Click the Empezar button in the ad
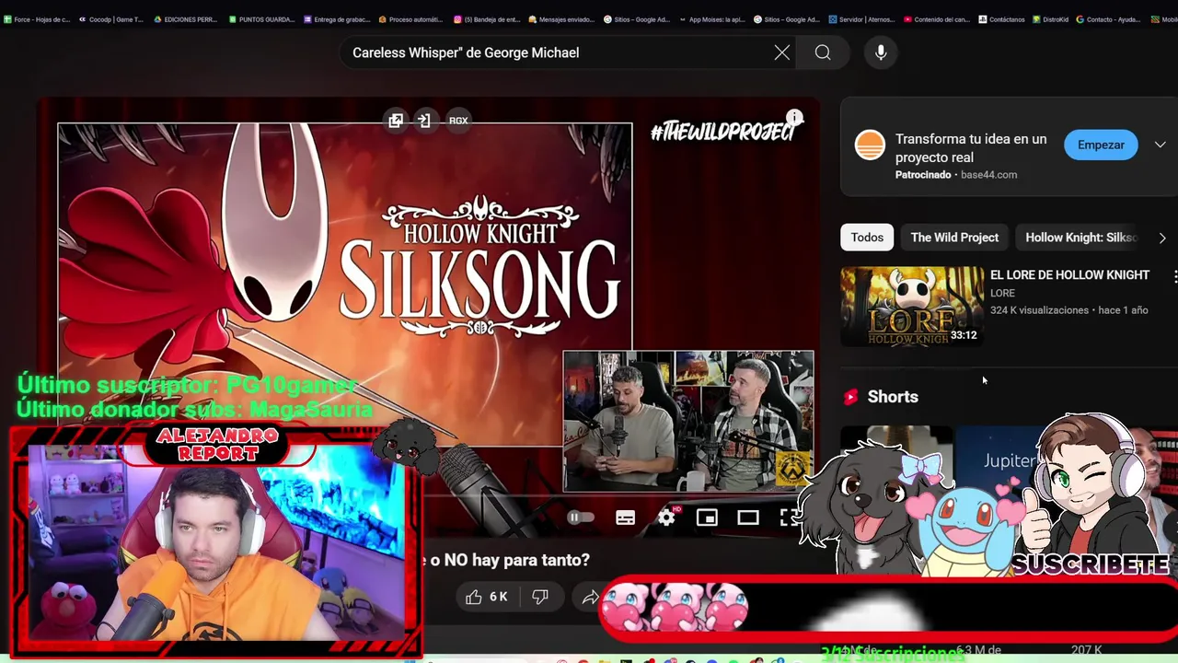The image size is (1178, 663). 1101,145
